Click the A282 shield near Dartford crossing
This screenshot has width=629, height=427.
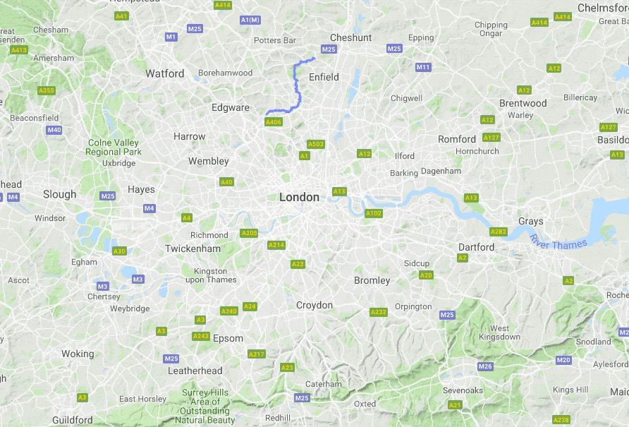tap(499, 231)
